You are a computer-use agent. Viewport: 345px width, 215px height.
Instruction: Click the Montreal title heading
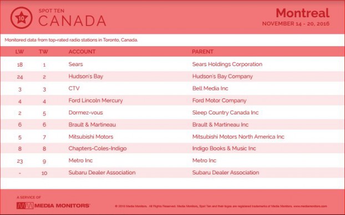pyautogui.click(x=302, y=13)
